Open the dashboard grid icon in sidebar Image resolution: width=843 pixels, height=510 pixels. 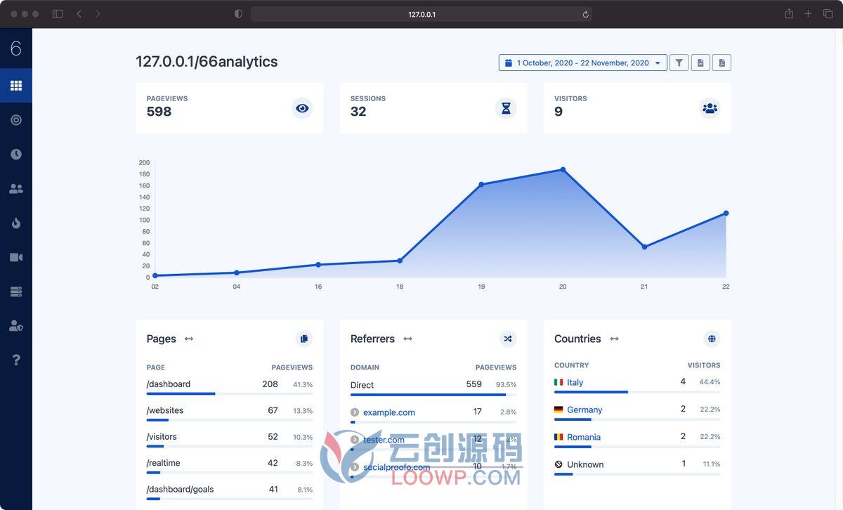(x=16, y=86)
